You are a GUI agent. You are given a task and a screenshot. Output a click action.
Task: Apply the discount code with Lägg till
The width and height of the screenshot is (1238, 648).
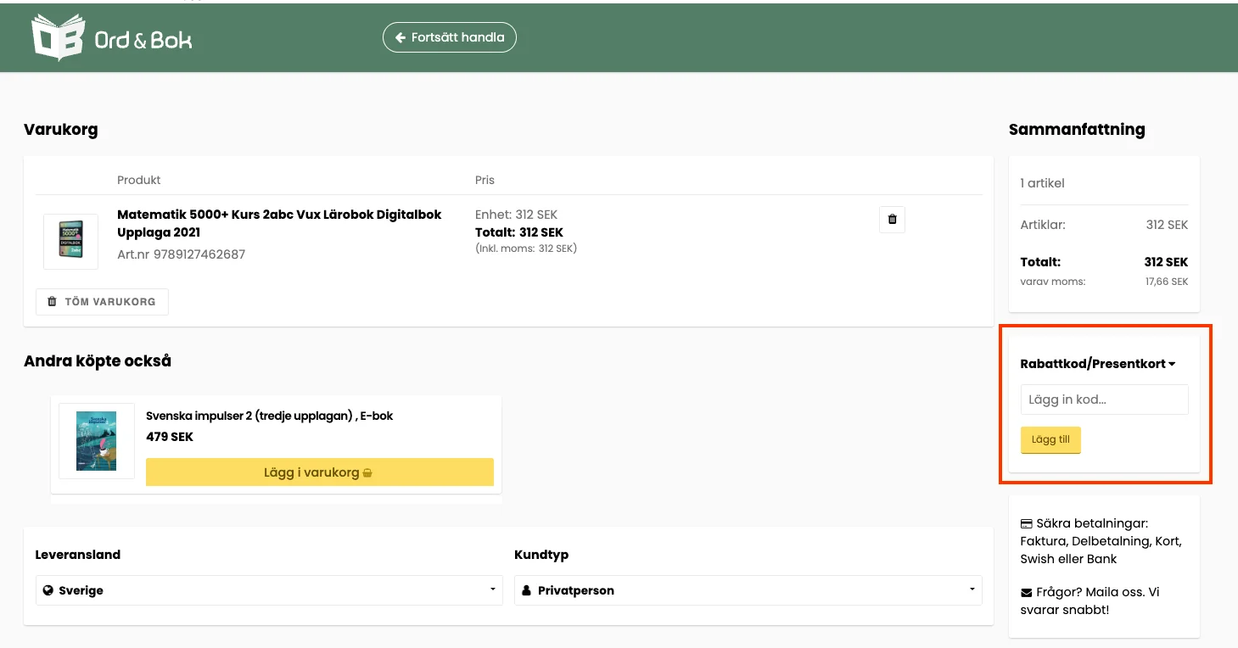click(x=1050, y=440)
